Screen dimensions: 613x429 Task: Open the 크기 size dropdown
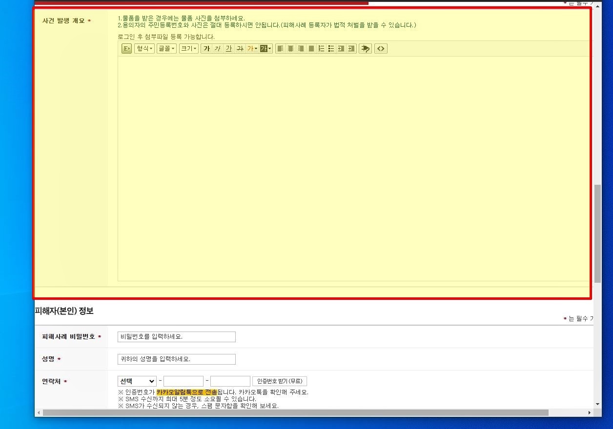tap(189, 48)
